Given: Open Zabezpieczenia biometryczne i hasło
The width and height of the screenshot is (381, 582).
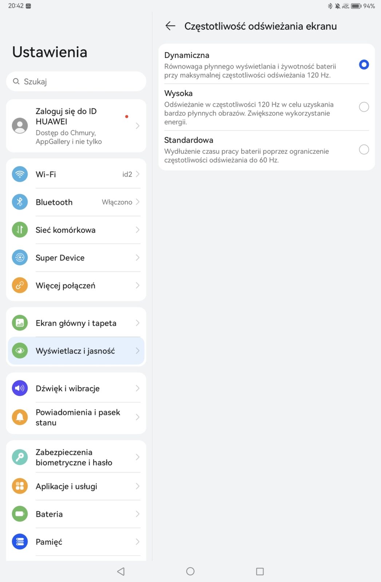Looking at the screenshot, I should coord(76,457).
